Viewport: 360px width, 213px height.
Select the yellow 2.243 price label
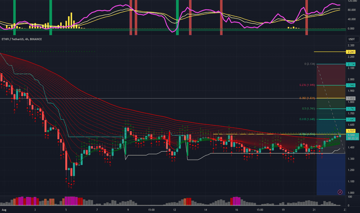pos(351,52)
